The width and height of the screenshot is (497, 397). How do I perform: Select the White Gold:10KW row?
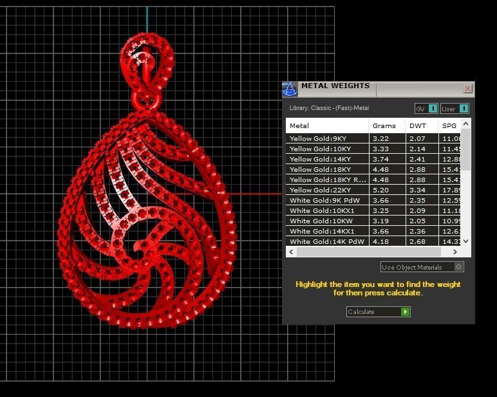pos(373,221)
